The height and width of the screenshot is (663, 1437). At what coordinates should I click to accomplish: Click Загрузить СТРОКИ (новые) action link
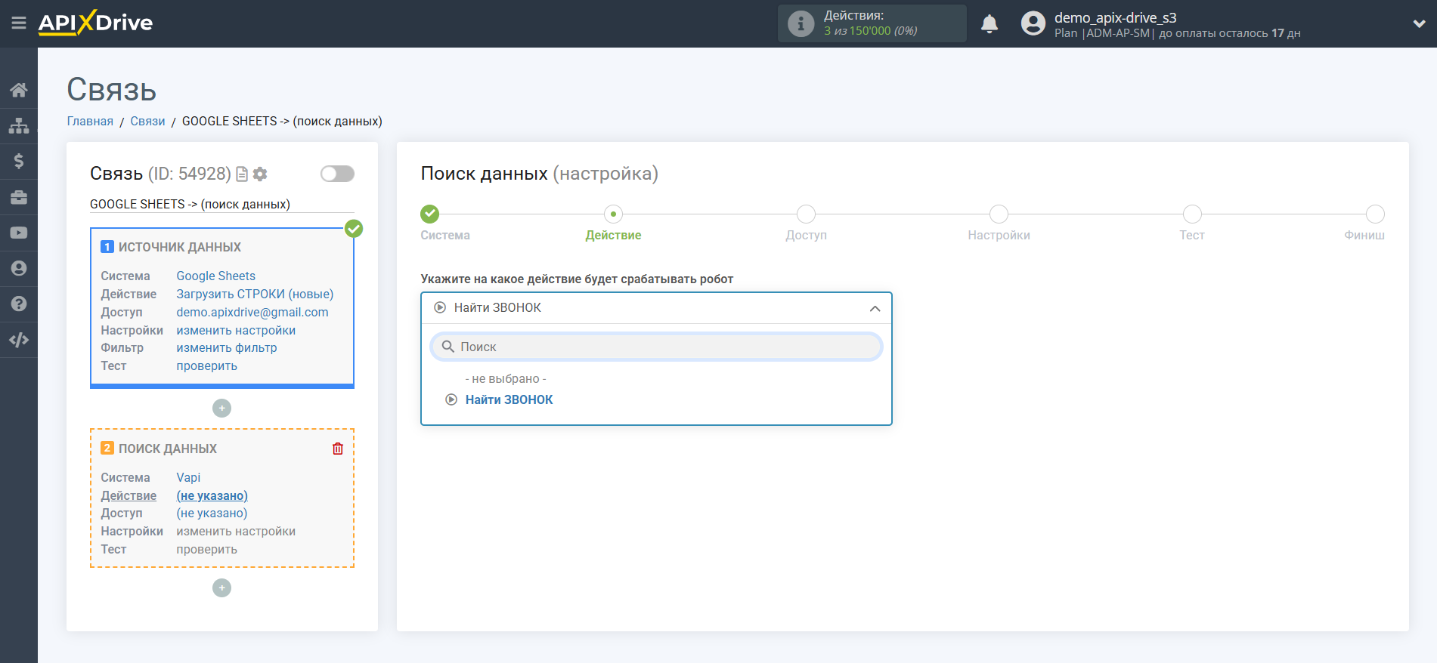tap(255, 294)
